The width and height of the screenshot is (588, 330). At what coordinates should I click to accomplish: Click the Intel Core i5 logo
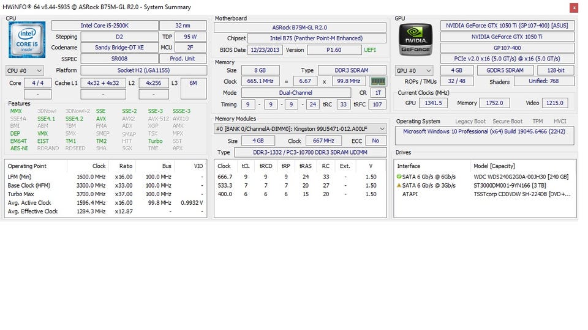pyautogui.click(x=27, y=39)
